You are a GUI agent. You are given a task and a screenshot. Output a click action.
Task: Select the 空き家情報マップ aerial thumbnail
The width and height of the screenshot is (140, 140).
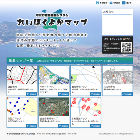[x=54, y=107]
